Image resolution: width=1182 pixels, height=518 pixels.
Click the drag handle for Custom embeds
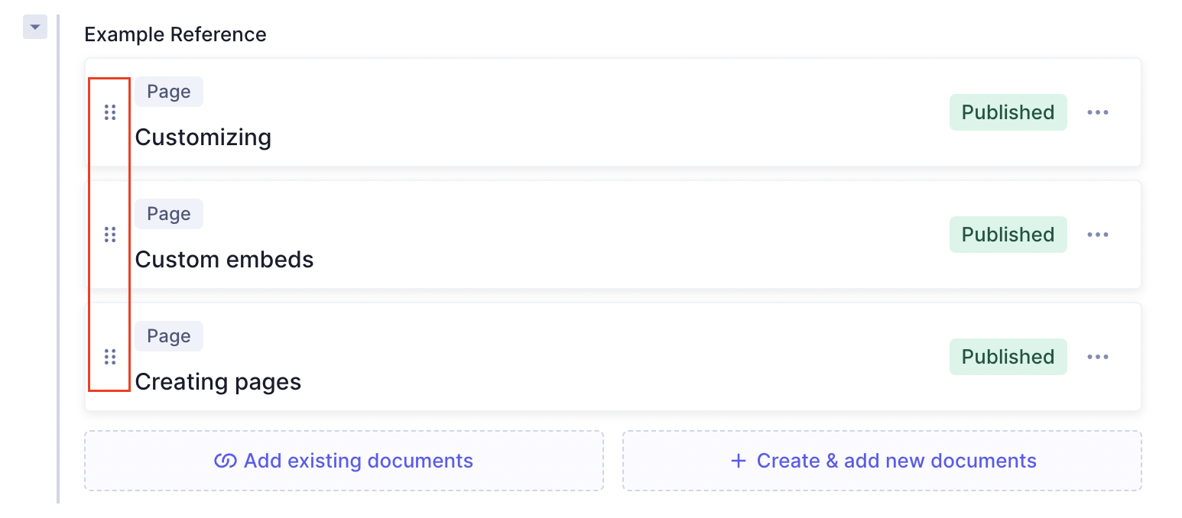110,235
